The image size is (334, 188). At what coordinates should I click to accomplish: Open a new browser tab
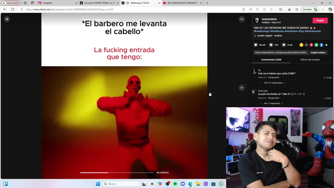(x=207, y=3)
